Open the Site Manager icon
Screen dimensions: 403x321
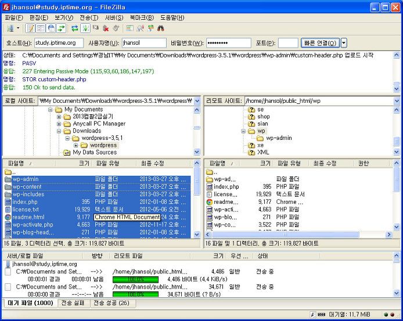click(10, 28)
